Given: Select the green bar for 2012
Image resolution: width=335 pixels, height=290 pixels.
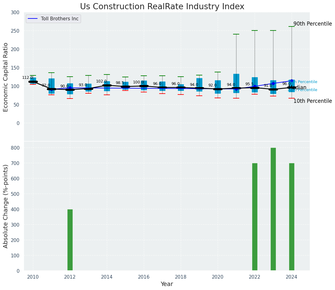Looking at the screenshot, I should coord(70,240).
